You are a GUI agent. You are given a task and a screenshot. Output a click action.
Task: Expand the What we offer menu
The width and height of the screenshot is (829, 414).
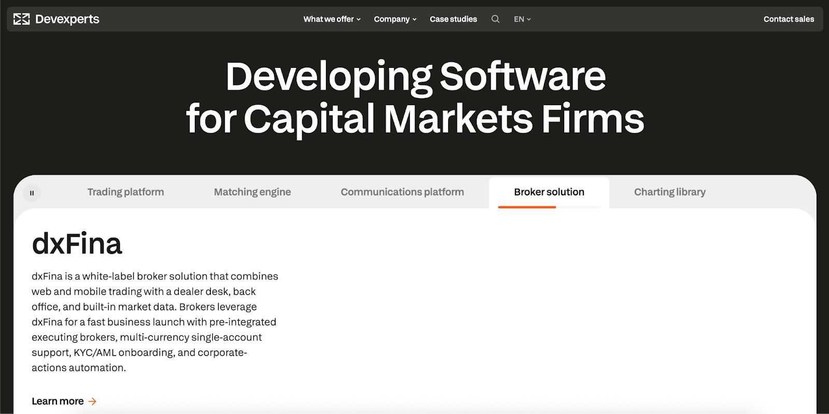[332, 19]
